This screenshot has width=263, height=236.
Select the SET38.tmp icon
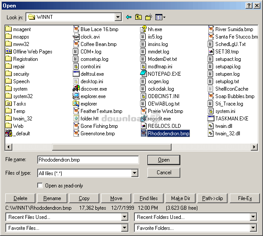(x=211, y=52)
